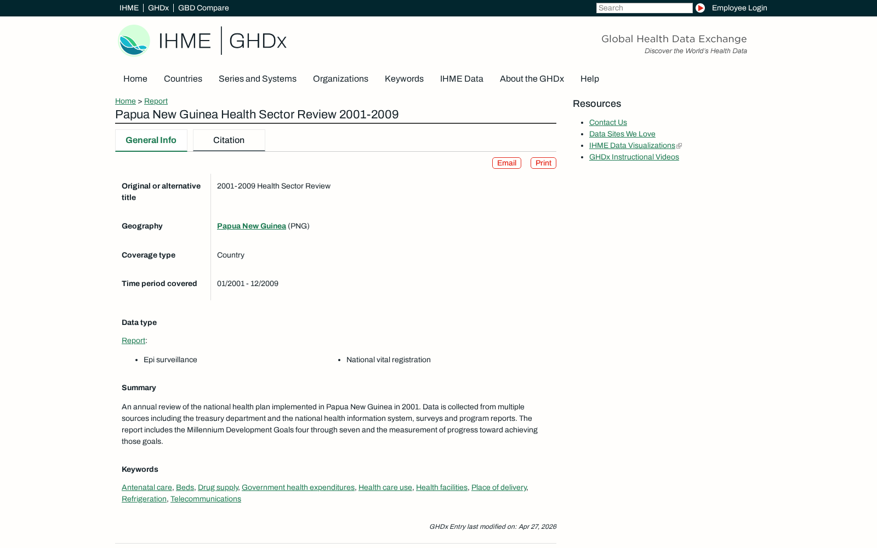Click the GHDx header logo text
Screen dimensions: 877x548
pos(258,41)
